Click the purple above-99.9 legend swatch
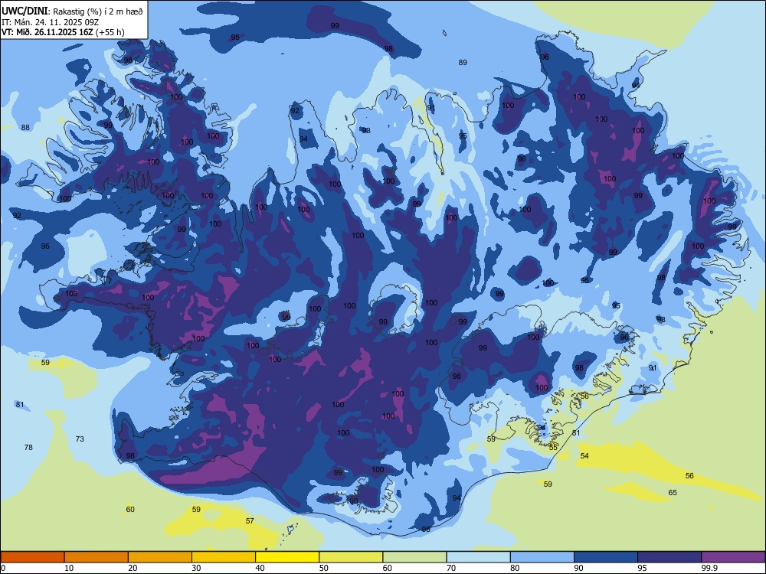The height and width of the screenshot is (574, 766). [x=733, y=557]
